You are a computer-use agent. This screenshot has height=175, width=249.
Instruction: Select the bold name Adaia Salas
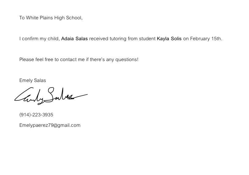[75, 39]
